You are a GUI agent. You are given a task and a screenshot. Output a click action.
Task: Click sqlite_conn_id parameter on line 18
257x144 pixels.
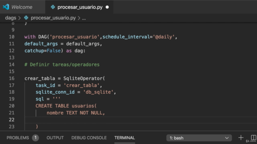(55, 92)
